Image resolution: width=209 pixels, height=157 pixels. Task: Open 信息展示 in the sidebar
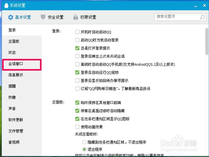(x=22, y=75)
